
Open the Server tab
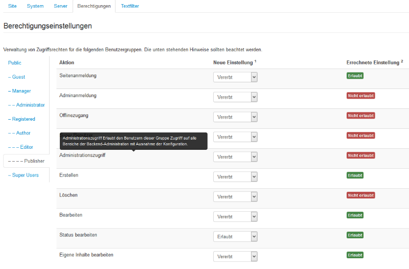tap(60, 6)
